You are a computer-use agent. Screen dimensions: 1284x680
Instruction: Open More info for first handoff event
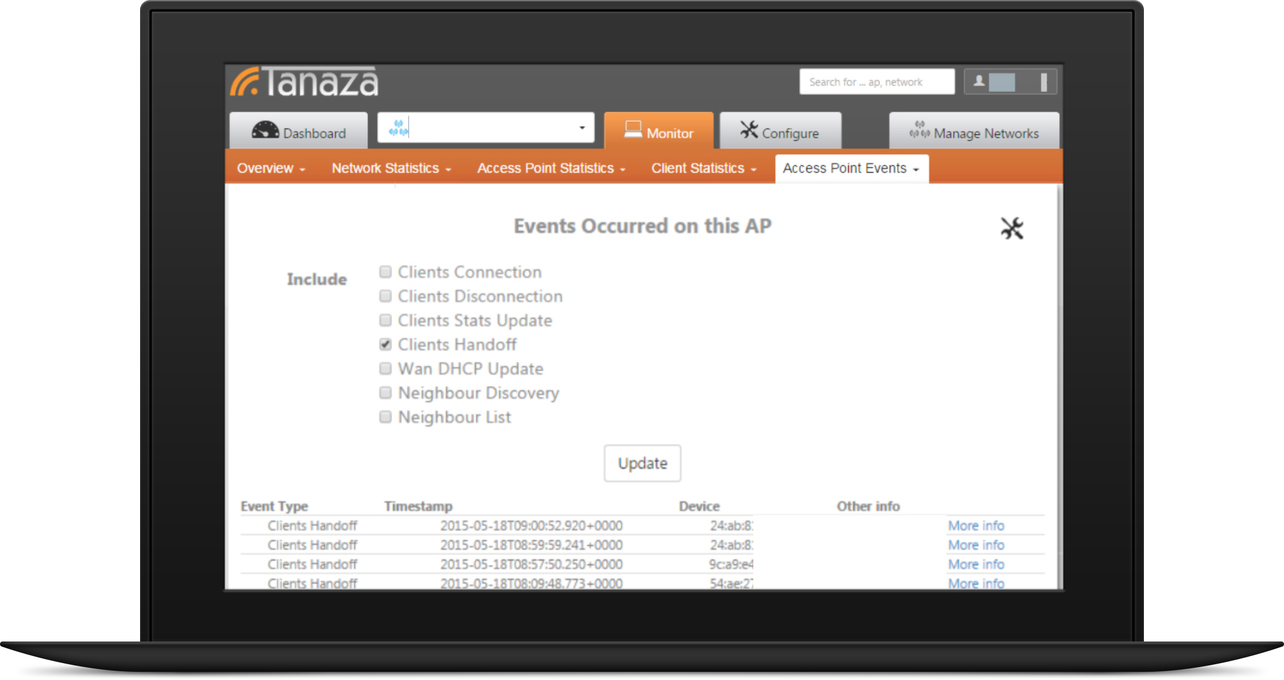click(976, 525)
